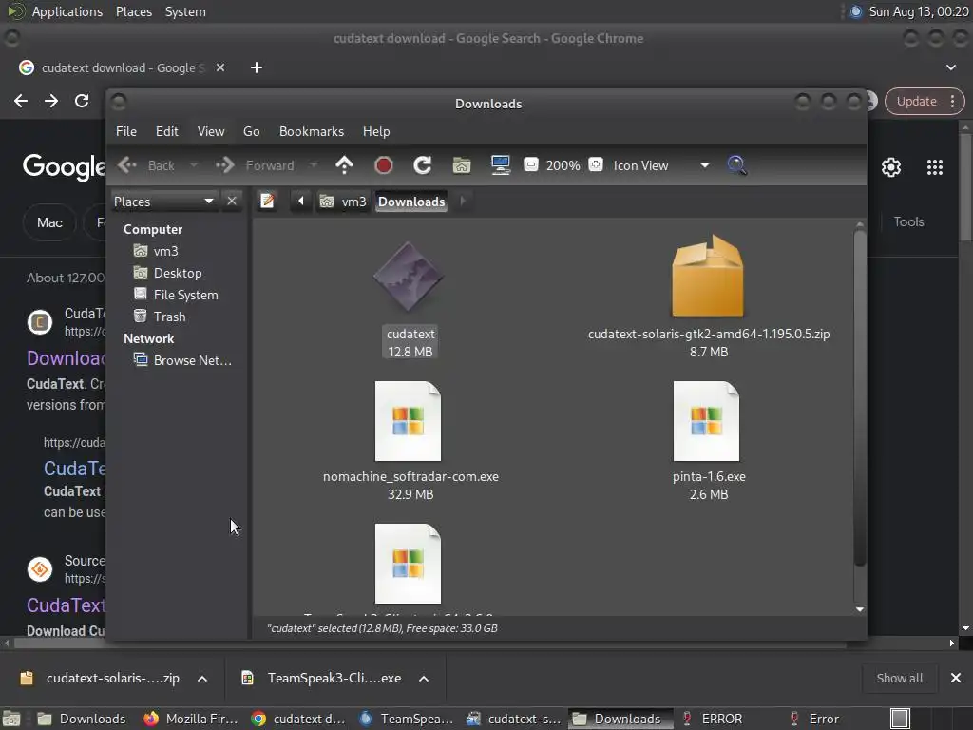Viewport: 973px width, 730px height.
Task: Open Chrome tab search chevron
Action: click(950, 67)
